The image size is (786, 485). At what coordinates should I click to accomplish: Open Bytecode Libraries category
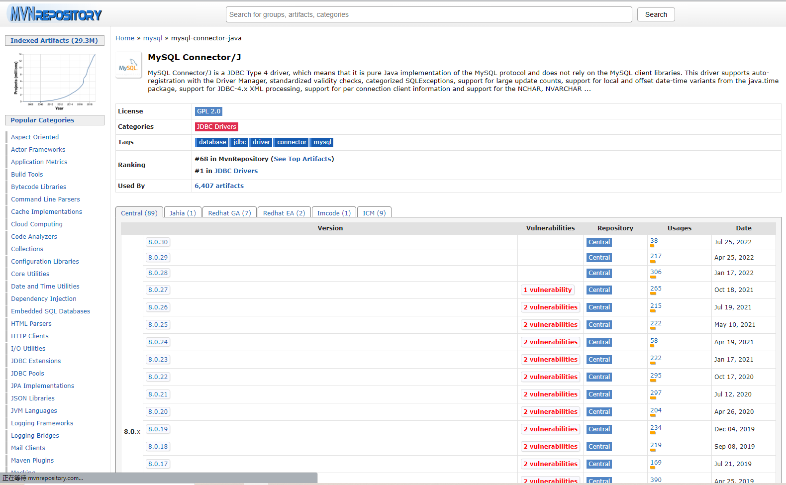[39, 187]
